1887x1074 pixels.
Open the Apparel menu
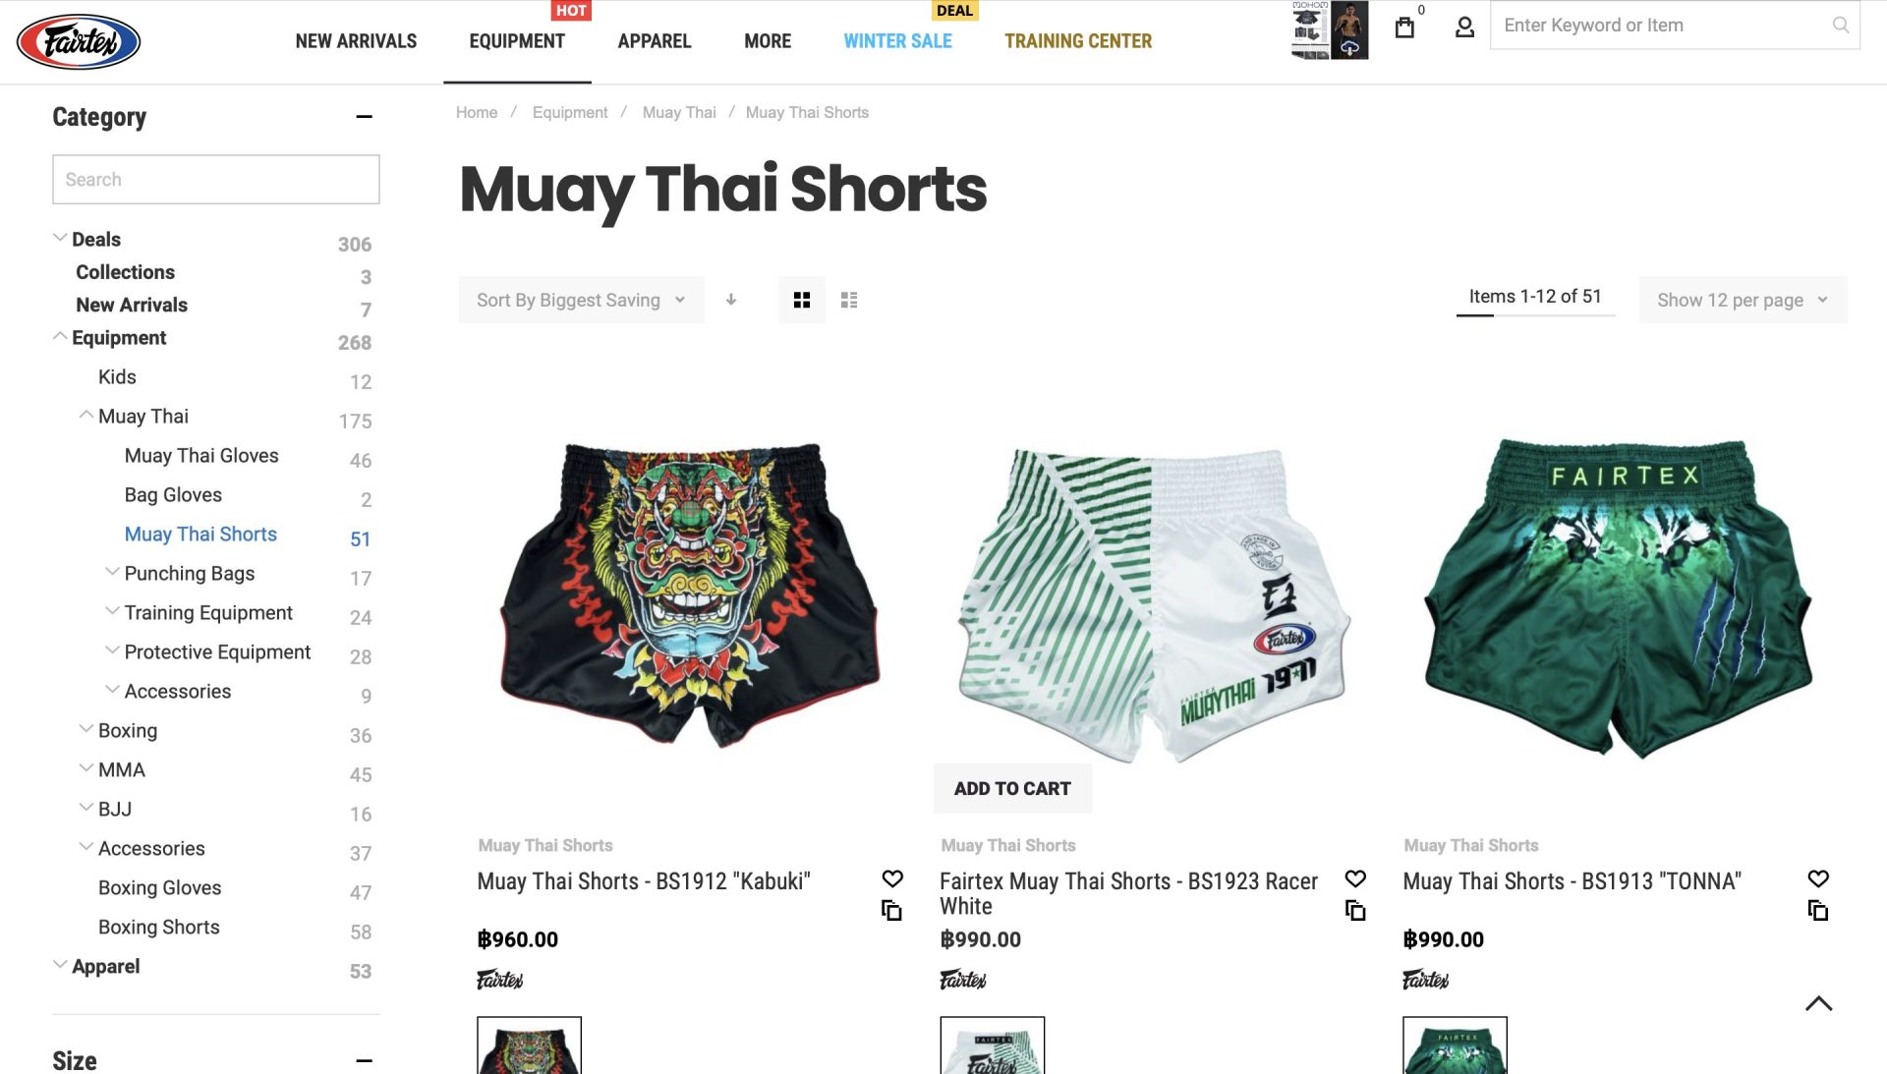click(655, 41)
